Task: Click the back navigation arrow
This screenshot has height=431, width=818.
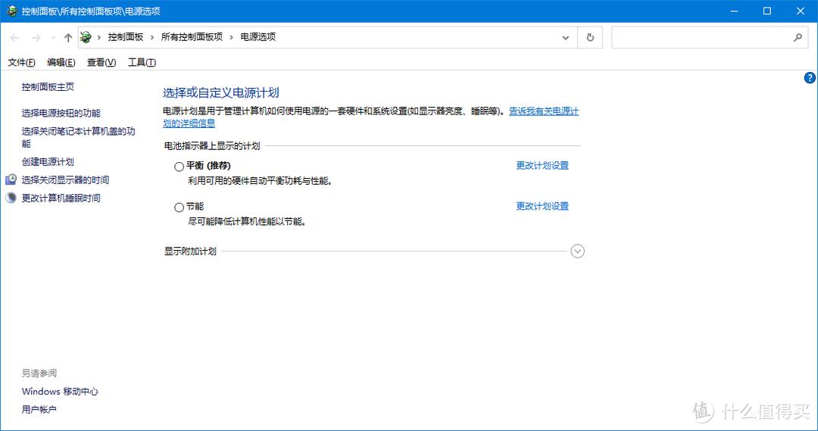Action: coord(15,38)
